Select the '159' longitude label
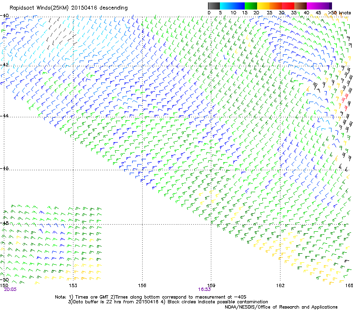 pyautogui.click(x=211, y=285)
